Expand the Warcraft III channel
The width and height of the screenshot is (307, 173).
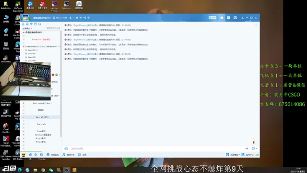[24, 117]
